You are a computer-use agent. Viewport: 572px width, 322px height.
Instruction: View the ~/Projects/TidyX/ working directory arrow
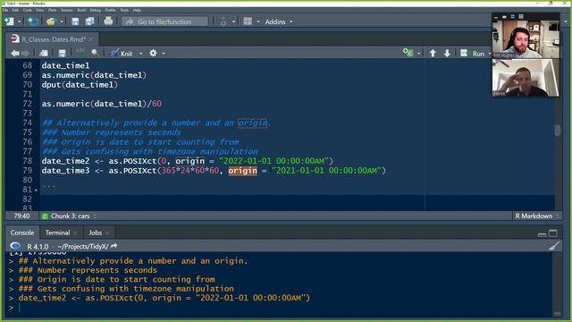114,247
